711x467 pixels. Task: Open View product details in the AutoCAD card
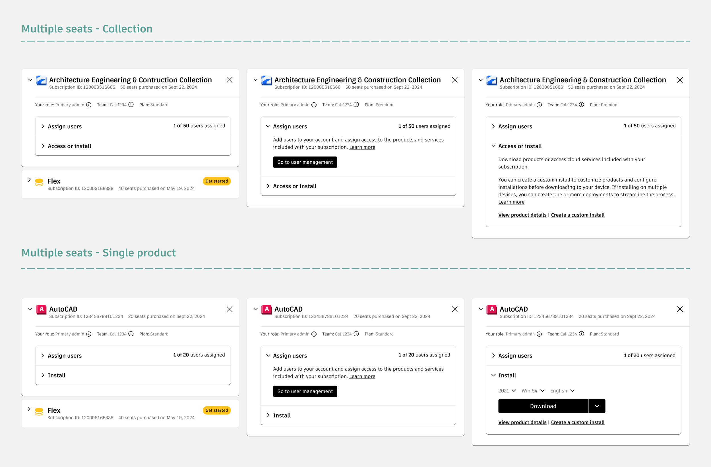point(522,422)
